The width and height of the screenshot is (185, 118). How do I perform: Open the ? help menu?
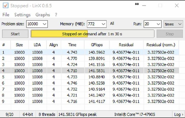tap(56, 15)
